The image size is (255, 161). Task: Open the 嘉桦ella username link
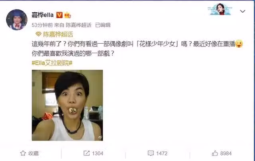tap(43, 15)
